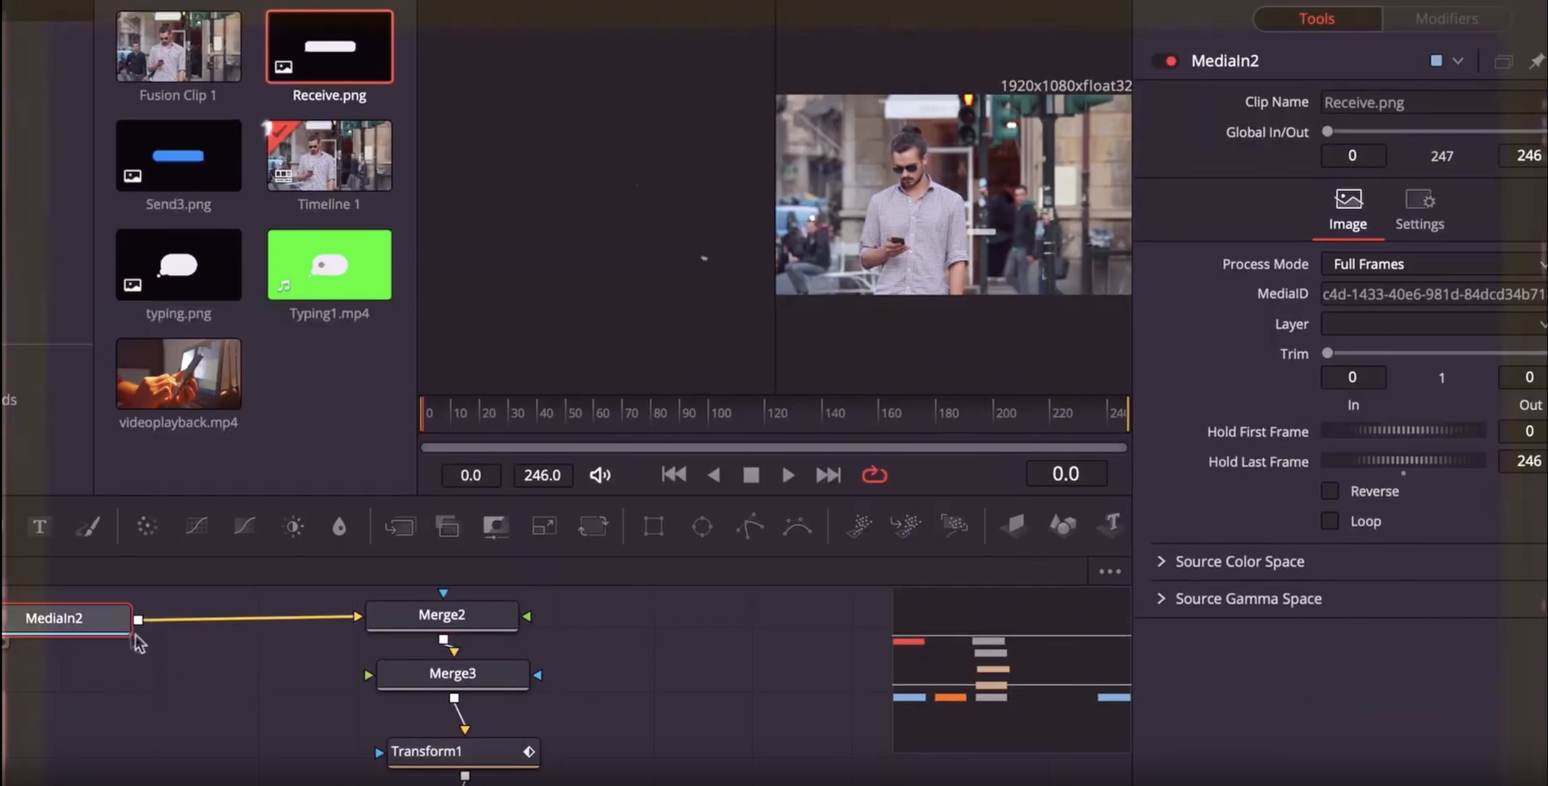
Task: Add a Merge node from toolbar
Action: click(x=400, y=527)
